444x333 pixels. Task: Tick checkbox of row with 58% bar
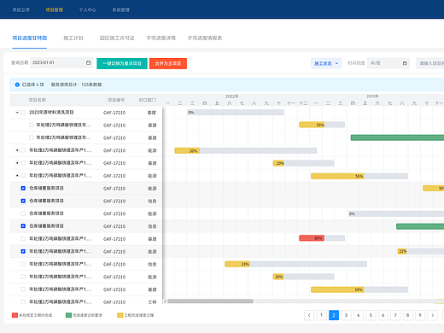tap(23, 289)
